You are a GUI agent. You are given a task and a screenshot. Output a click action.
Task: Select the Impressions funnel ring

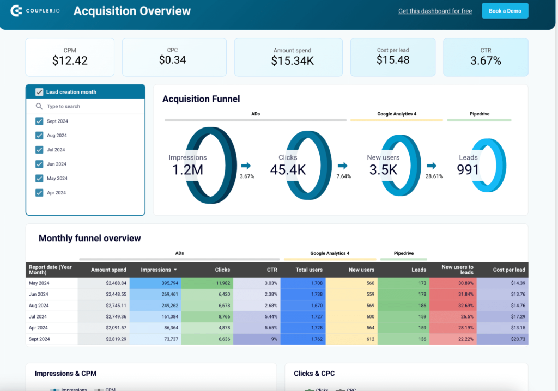tap(211, 166)
